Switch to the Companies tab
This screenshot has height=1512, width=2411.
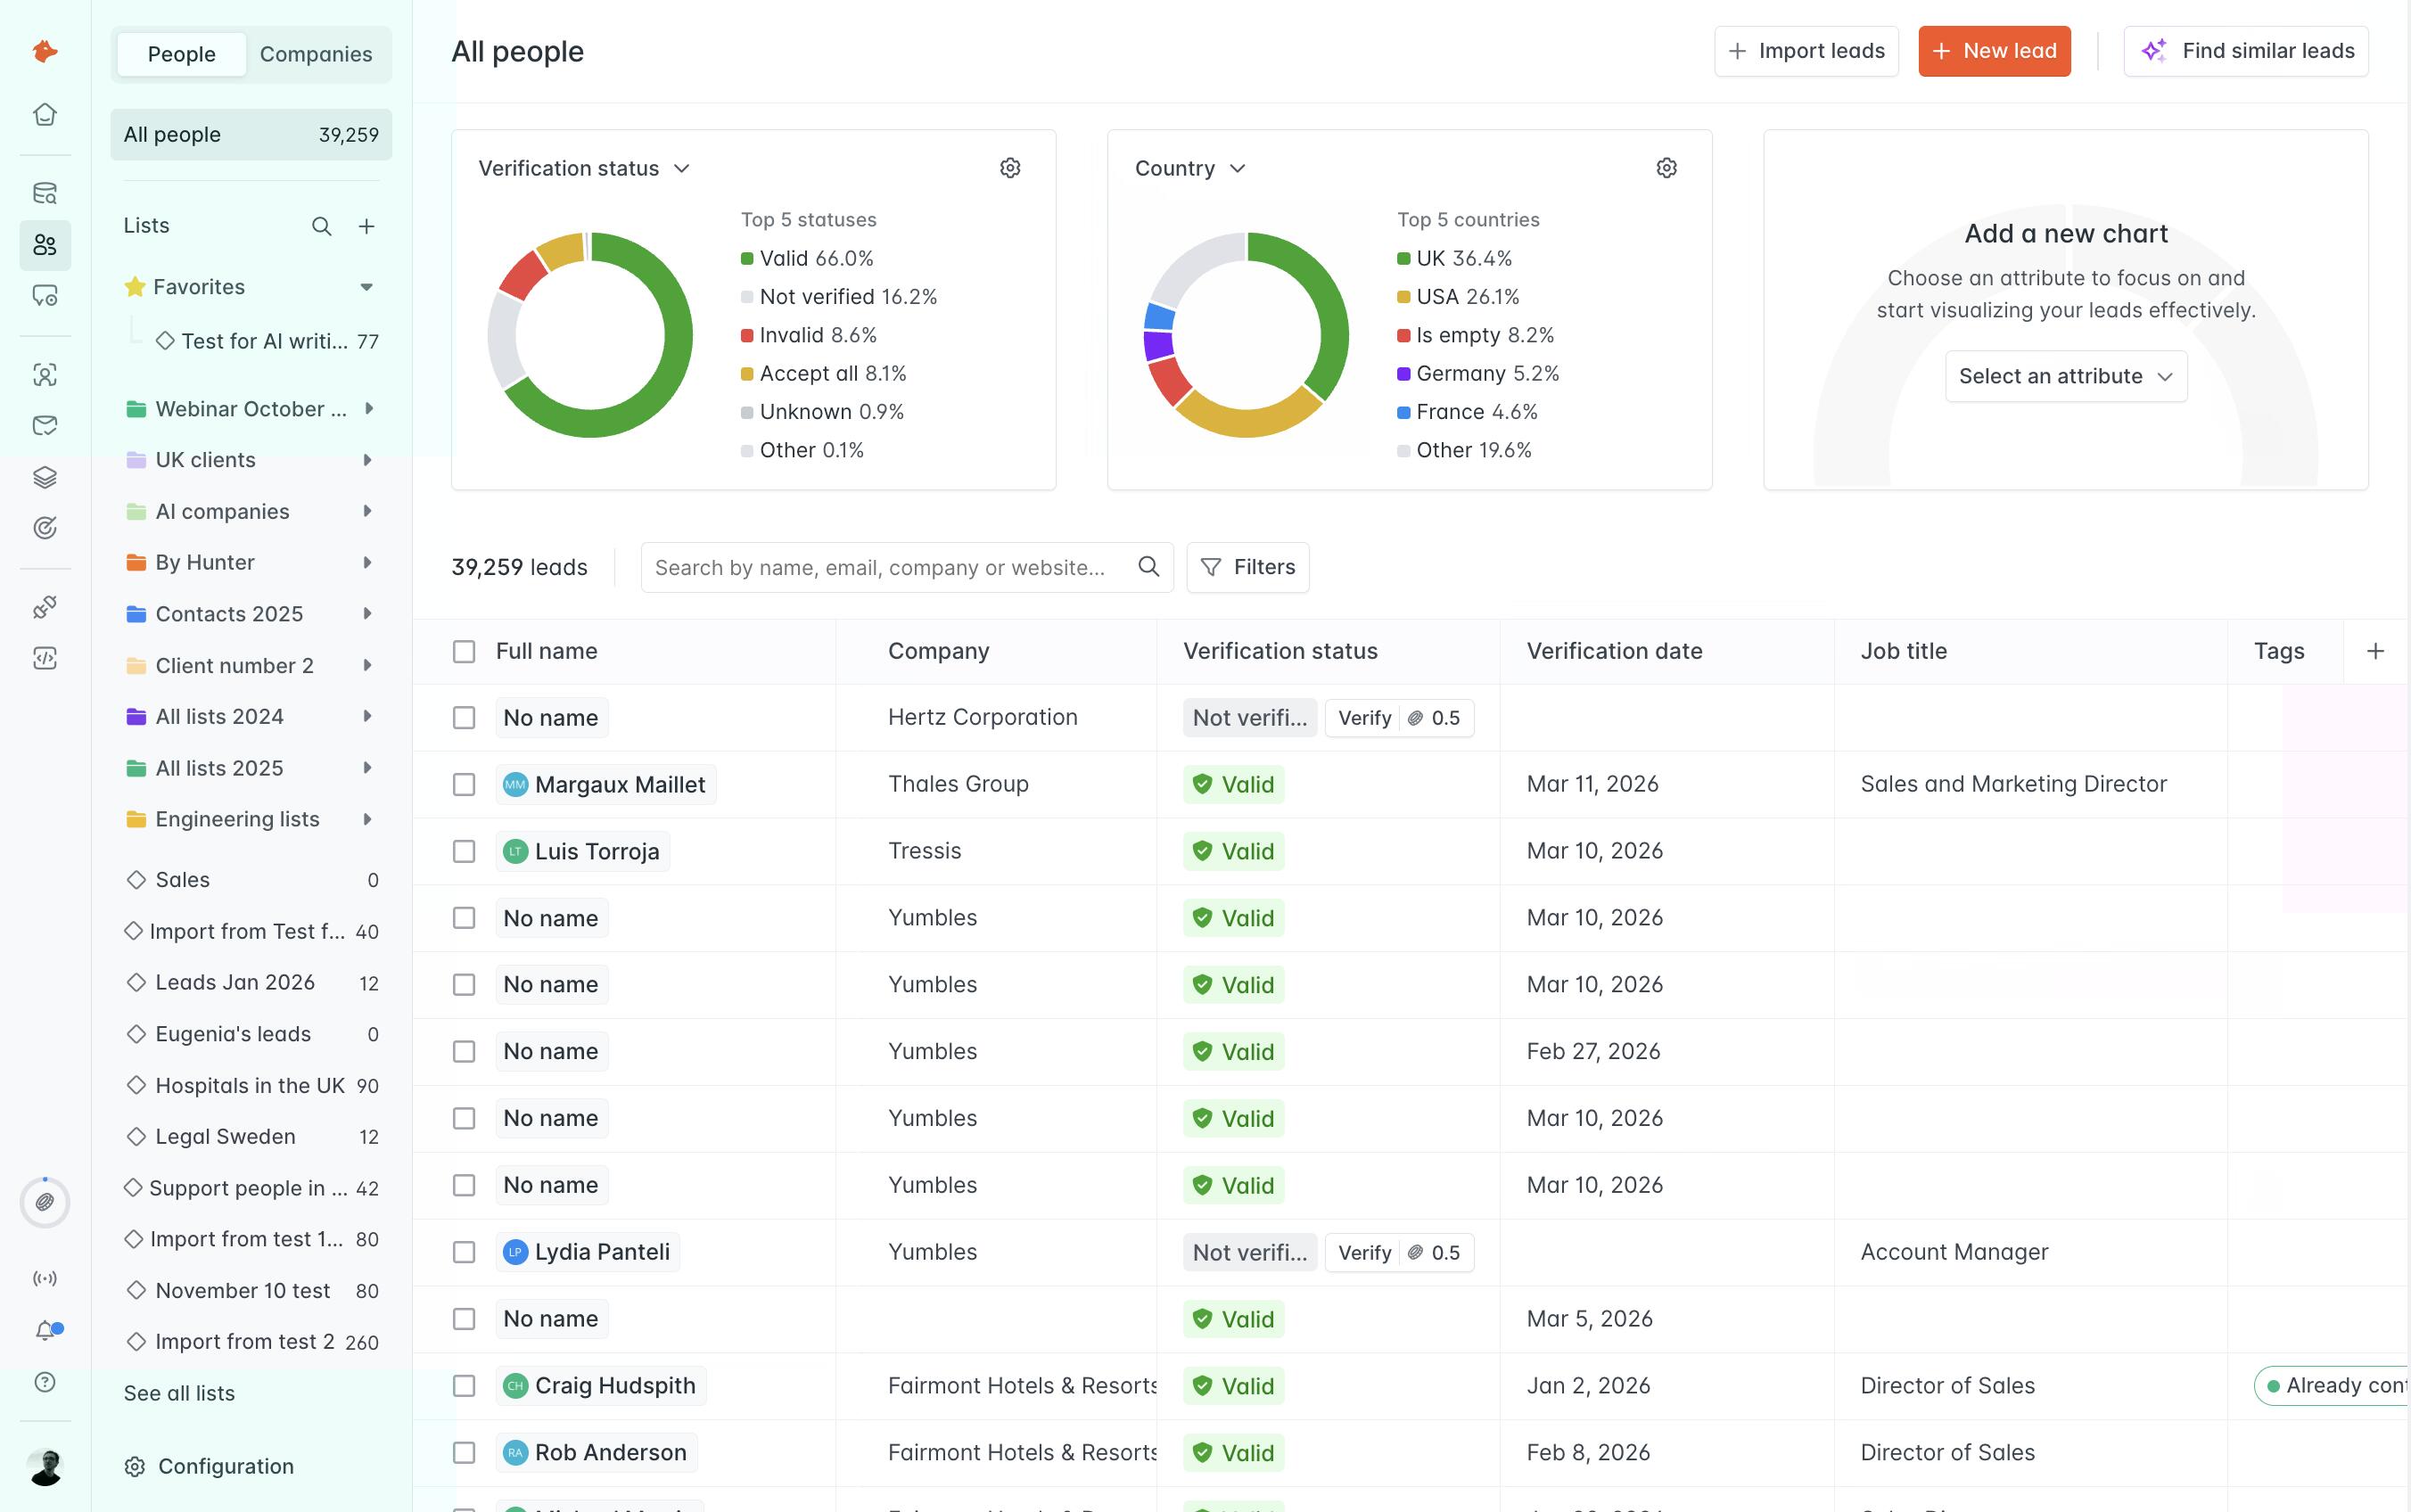[316, 54]
